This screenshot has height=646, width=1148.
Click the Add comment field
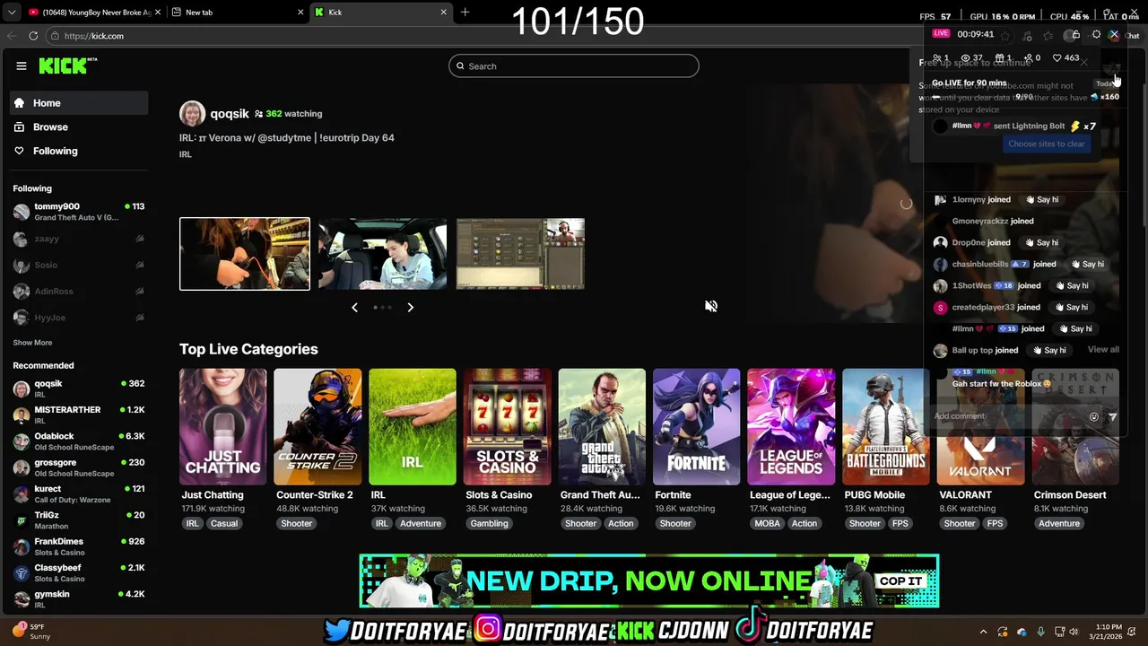[1006, 416]
